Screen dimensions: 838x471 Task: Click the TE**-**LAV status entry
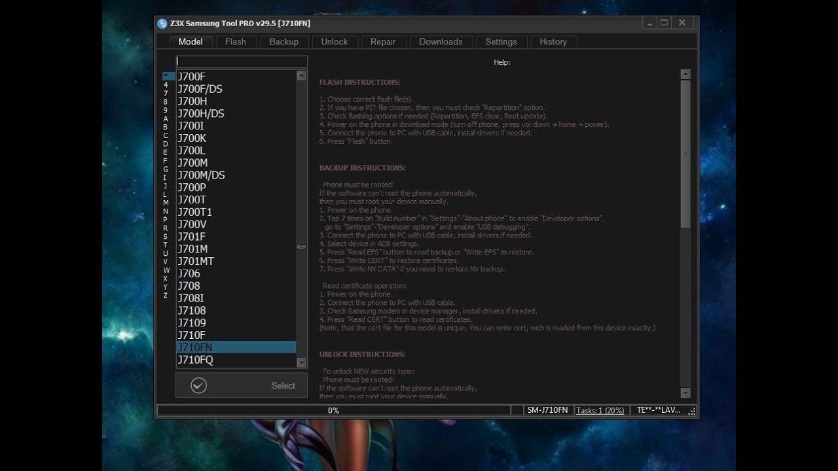(659, 410)
